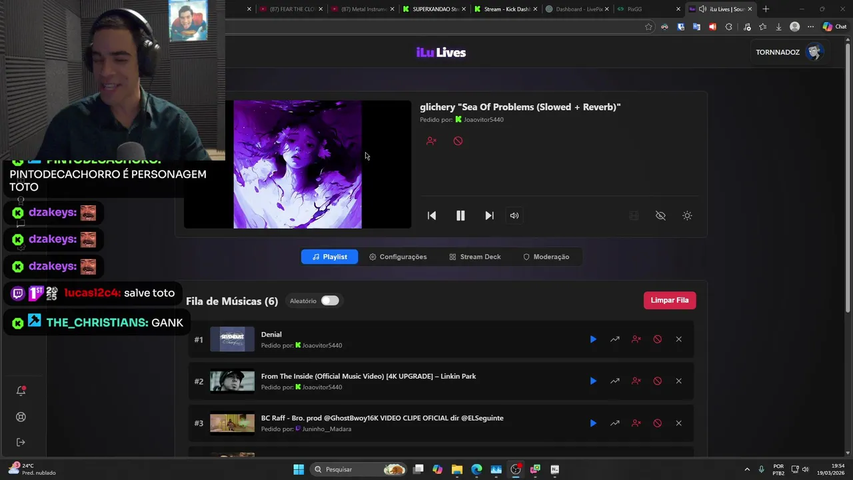Remove Denial from the queue
This screenshot has height=480, width=853.
point(678,339)
